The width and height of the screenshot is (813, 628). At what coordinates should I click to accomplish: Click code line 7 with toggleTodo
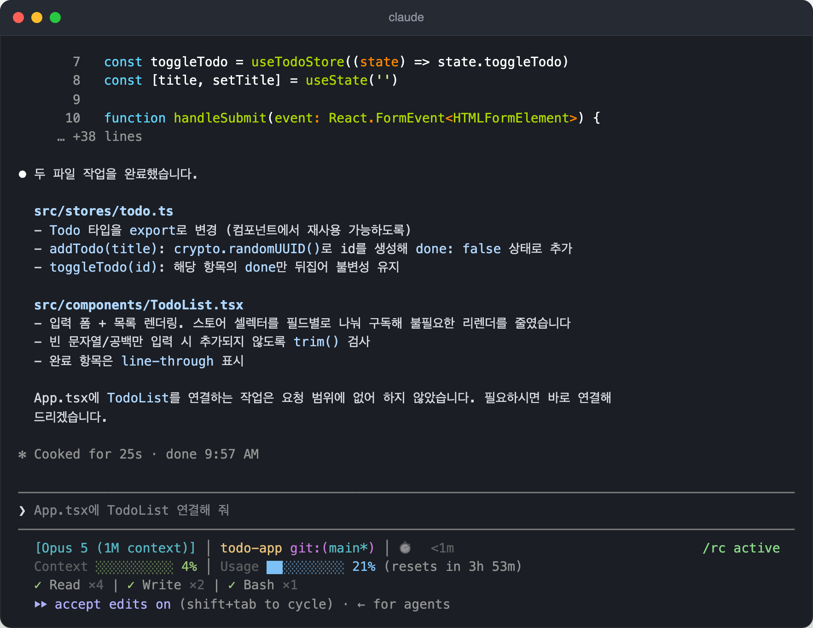click(x=321, y=62)
